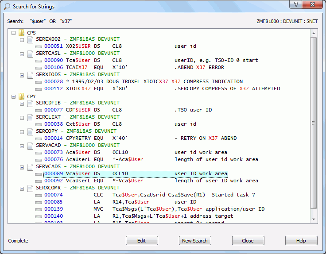Click the SERCDFIB document icon
Viewport: 326px width, 254px height.
coord(31,103)
